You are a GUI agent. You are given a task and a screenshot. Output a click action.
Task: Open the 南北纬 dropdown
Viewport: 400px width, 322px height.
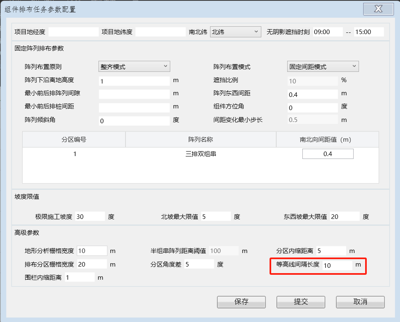point(235,32)
